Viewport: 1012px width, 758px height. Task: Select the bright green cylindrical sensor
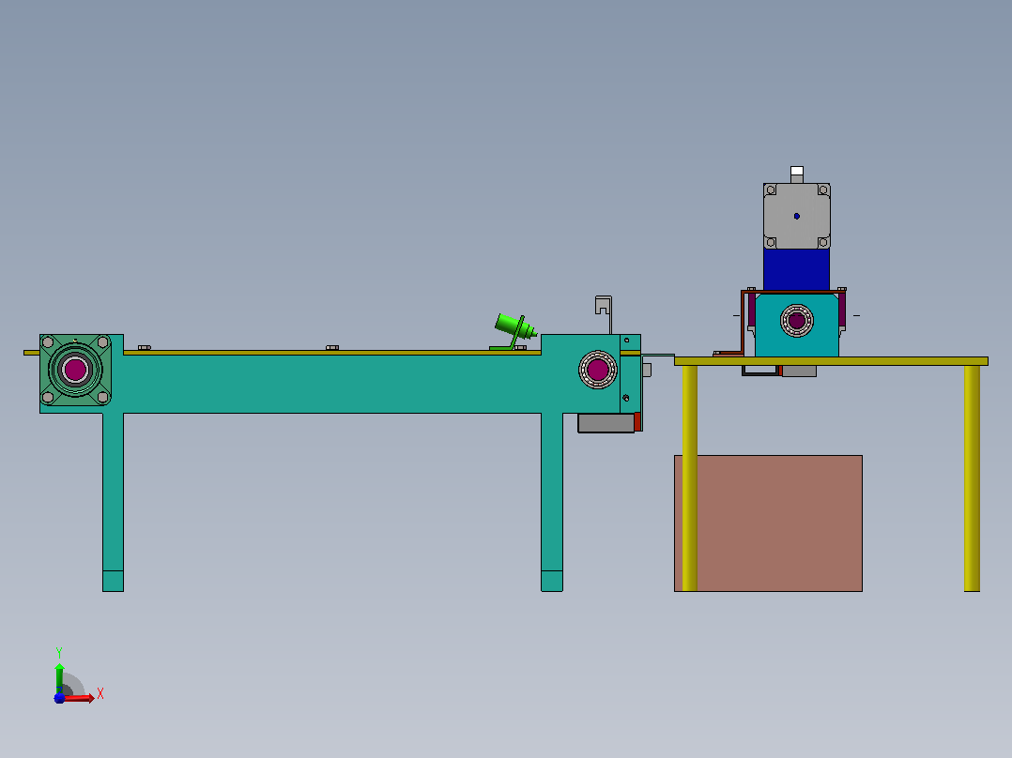click(515, 326)
